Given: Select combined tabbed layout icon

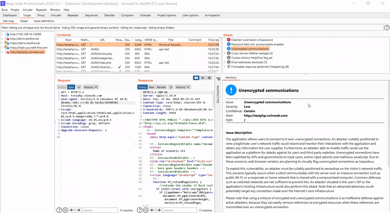Looking at the screenshot, I should click(x=209, y=78).
